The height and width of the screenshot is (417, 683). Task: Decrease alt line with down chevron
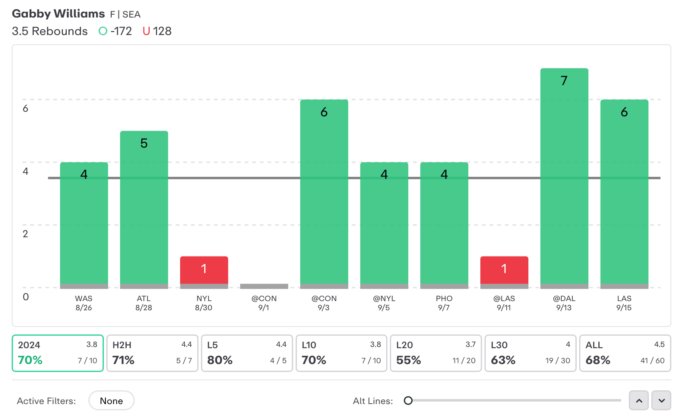[x=661, y=401]
